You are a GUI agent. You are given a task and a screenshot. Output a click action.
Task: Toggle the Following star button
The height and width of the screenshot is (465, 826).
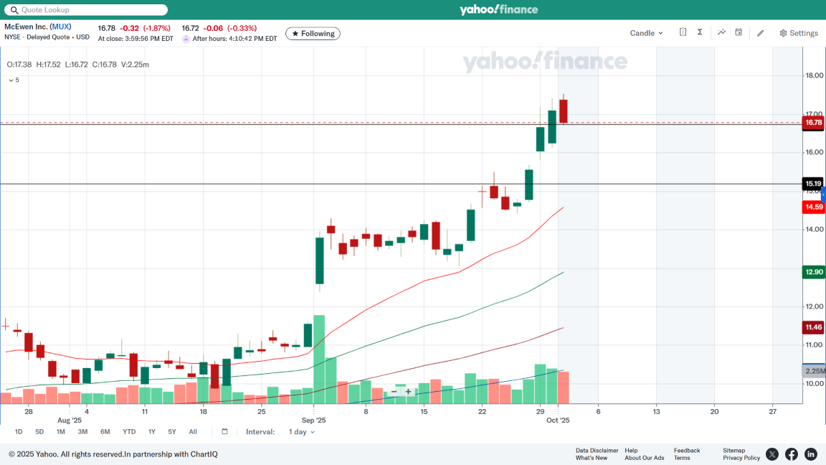(x=313, y=33)
